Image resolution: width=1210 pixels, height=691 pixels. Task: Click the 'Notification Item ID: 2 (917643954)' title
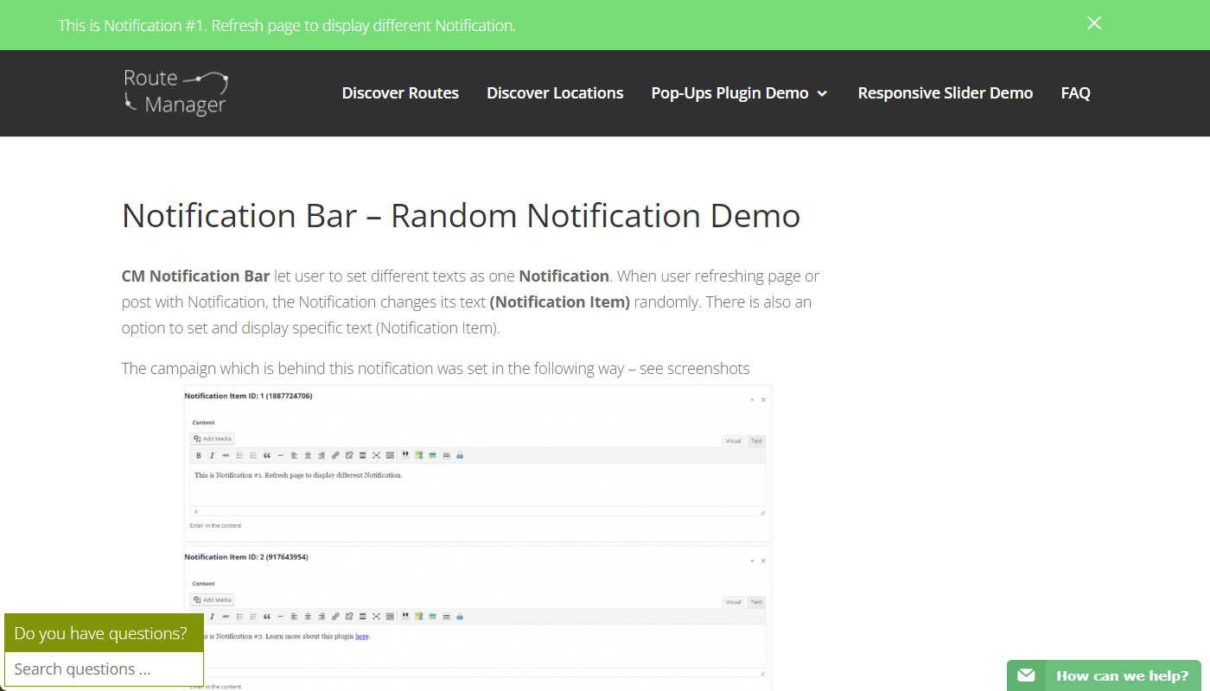point(246,557)
